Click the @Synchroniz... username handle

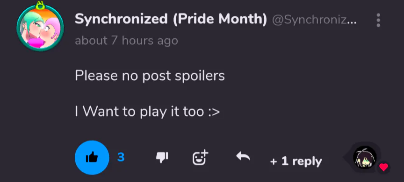(x=314, y=20)
